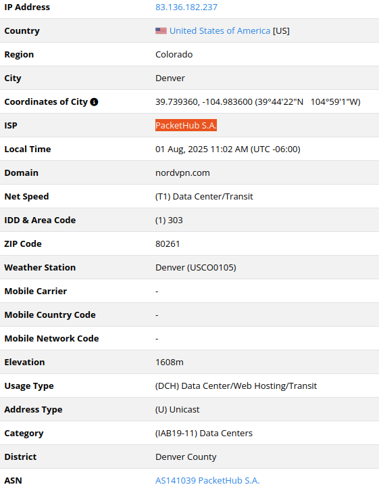Open the AS141039 PacketHub S.A. link
379x491 pixels.
point(207,480)
